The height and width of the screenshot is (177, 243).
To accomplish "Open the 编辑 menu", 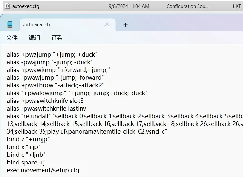I will coord(34,38).
